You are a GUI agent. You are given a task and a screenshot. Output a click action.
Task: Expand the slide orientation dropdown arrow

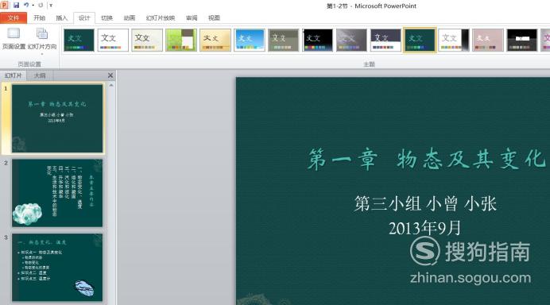tap(42, 54)
